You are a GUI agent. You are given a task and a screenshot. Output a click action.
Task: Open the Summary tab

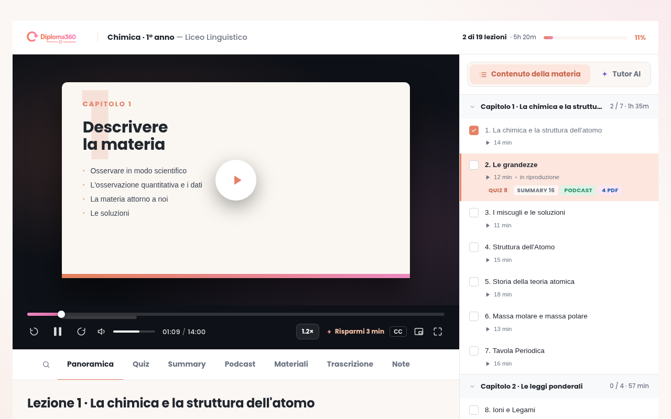(x=187, y=364)
